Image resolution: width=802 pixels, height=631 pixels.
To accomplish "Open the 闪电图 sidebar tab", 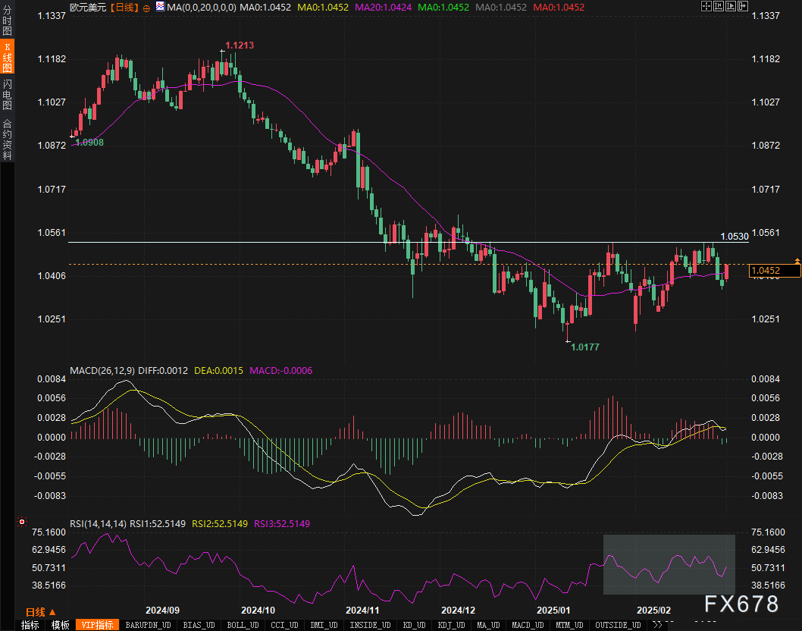I will coord(7,93).
